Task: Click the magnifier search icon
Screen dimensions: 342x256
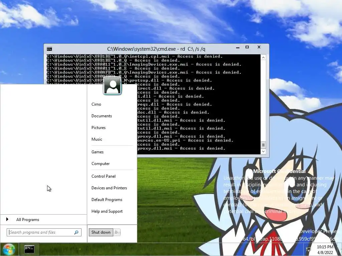Action: [x=76, y=232]
